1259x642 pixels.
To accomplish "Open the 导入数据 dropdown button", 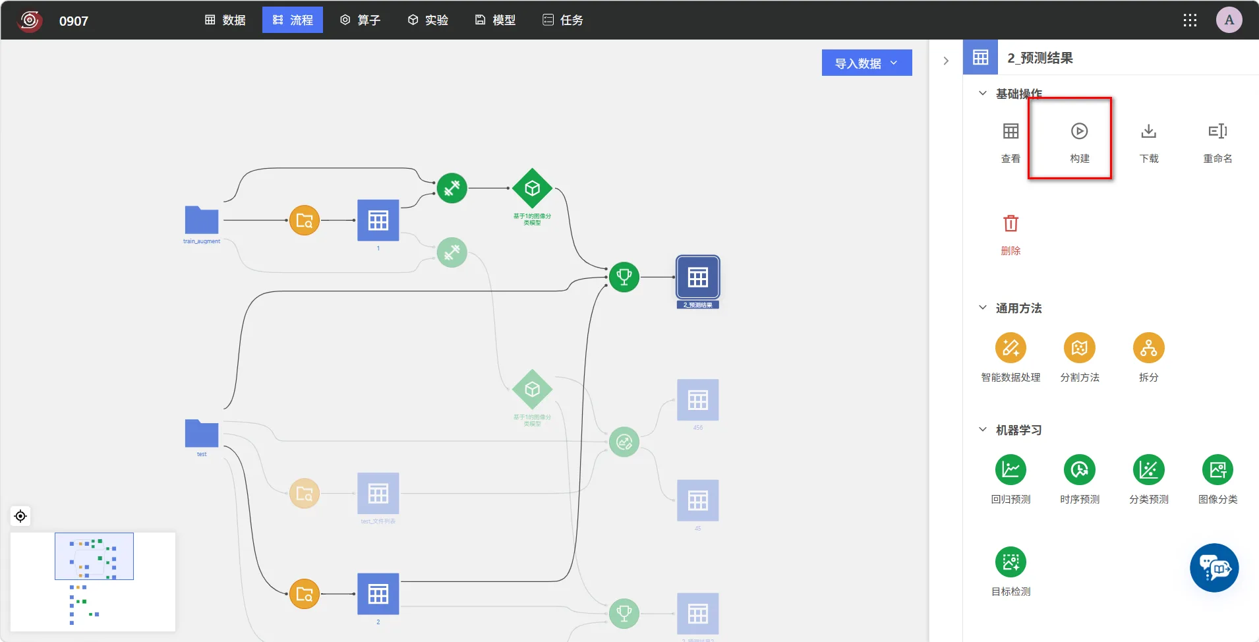I will [x=867, y=63].
